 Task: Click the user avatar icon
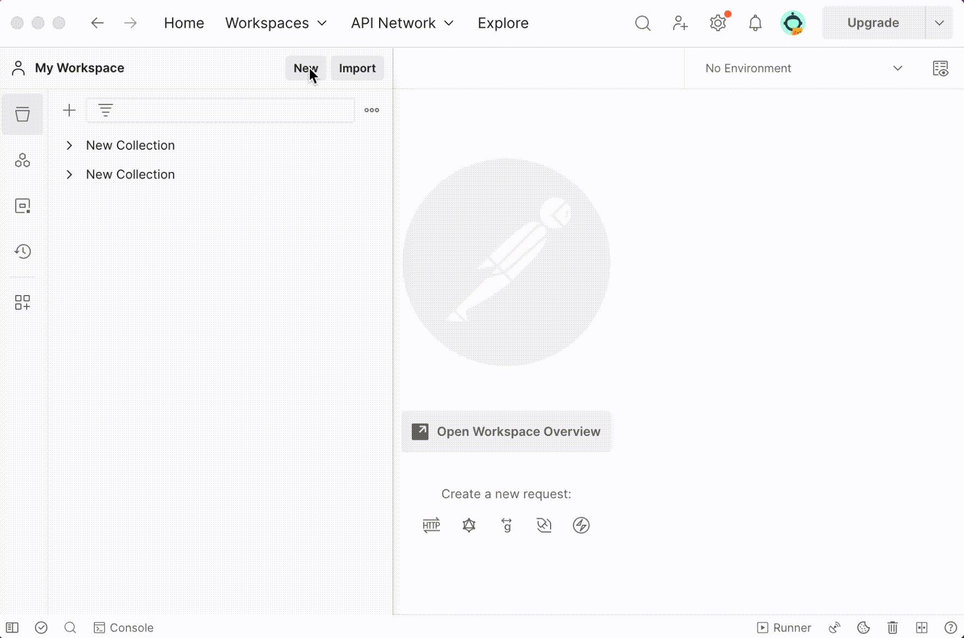point(793,23)
